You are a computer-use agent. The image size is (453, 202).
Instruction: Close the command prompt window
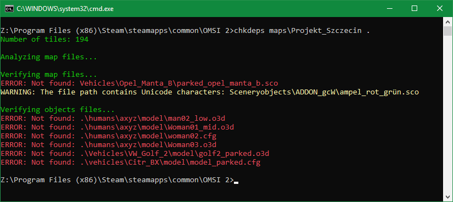(x=440, y=9)
